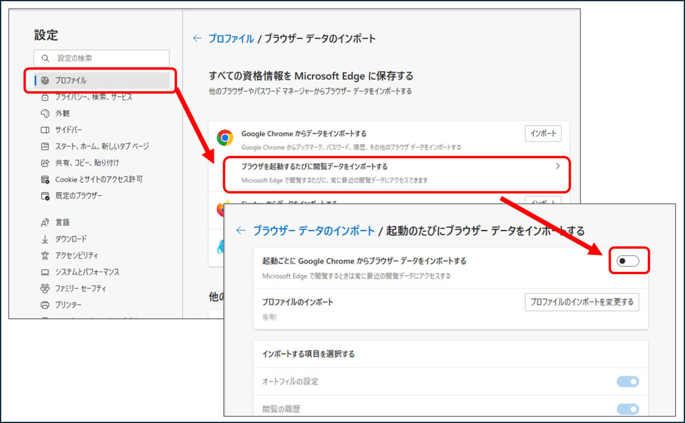Image resolution: width=685 pixels, height=423 pixels.
Task: Click プロファイルのインポートを変更する button
Action: (582, 302)
